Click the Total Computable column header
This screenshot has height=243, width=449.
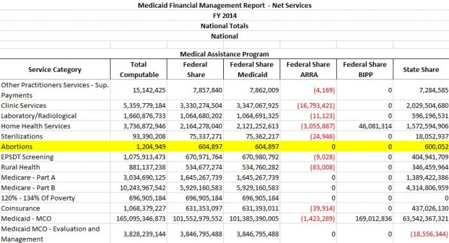(x=139, y=69)
